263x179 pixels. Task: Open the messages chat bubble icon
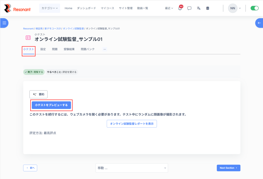(189, 8)
